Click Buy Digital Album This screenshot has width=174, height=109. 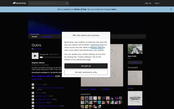click(43, 76)
